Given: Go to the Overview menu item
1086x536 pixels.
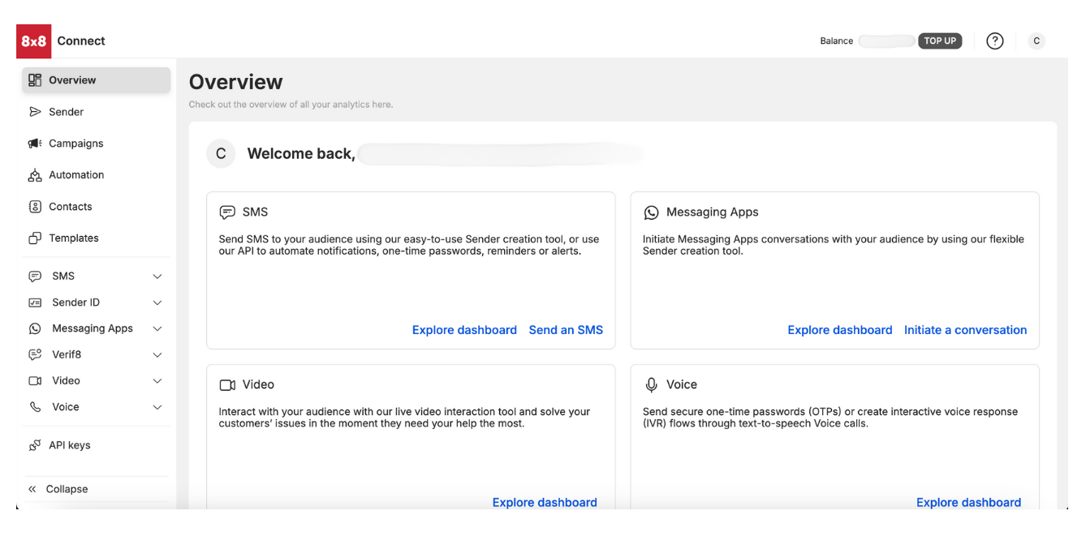Looking at the screenshot, I should click(x=72, y=80).
